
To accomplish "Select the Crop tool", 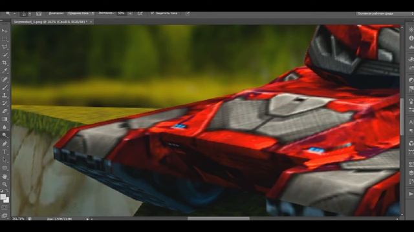I will [5, 63].
